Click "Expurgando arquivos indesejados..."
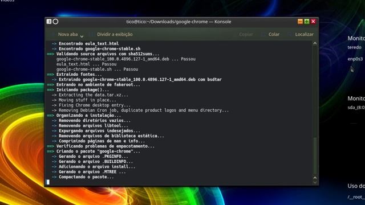This screenshot has width=365, height=205. [99, 130]
